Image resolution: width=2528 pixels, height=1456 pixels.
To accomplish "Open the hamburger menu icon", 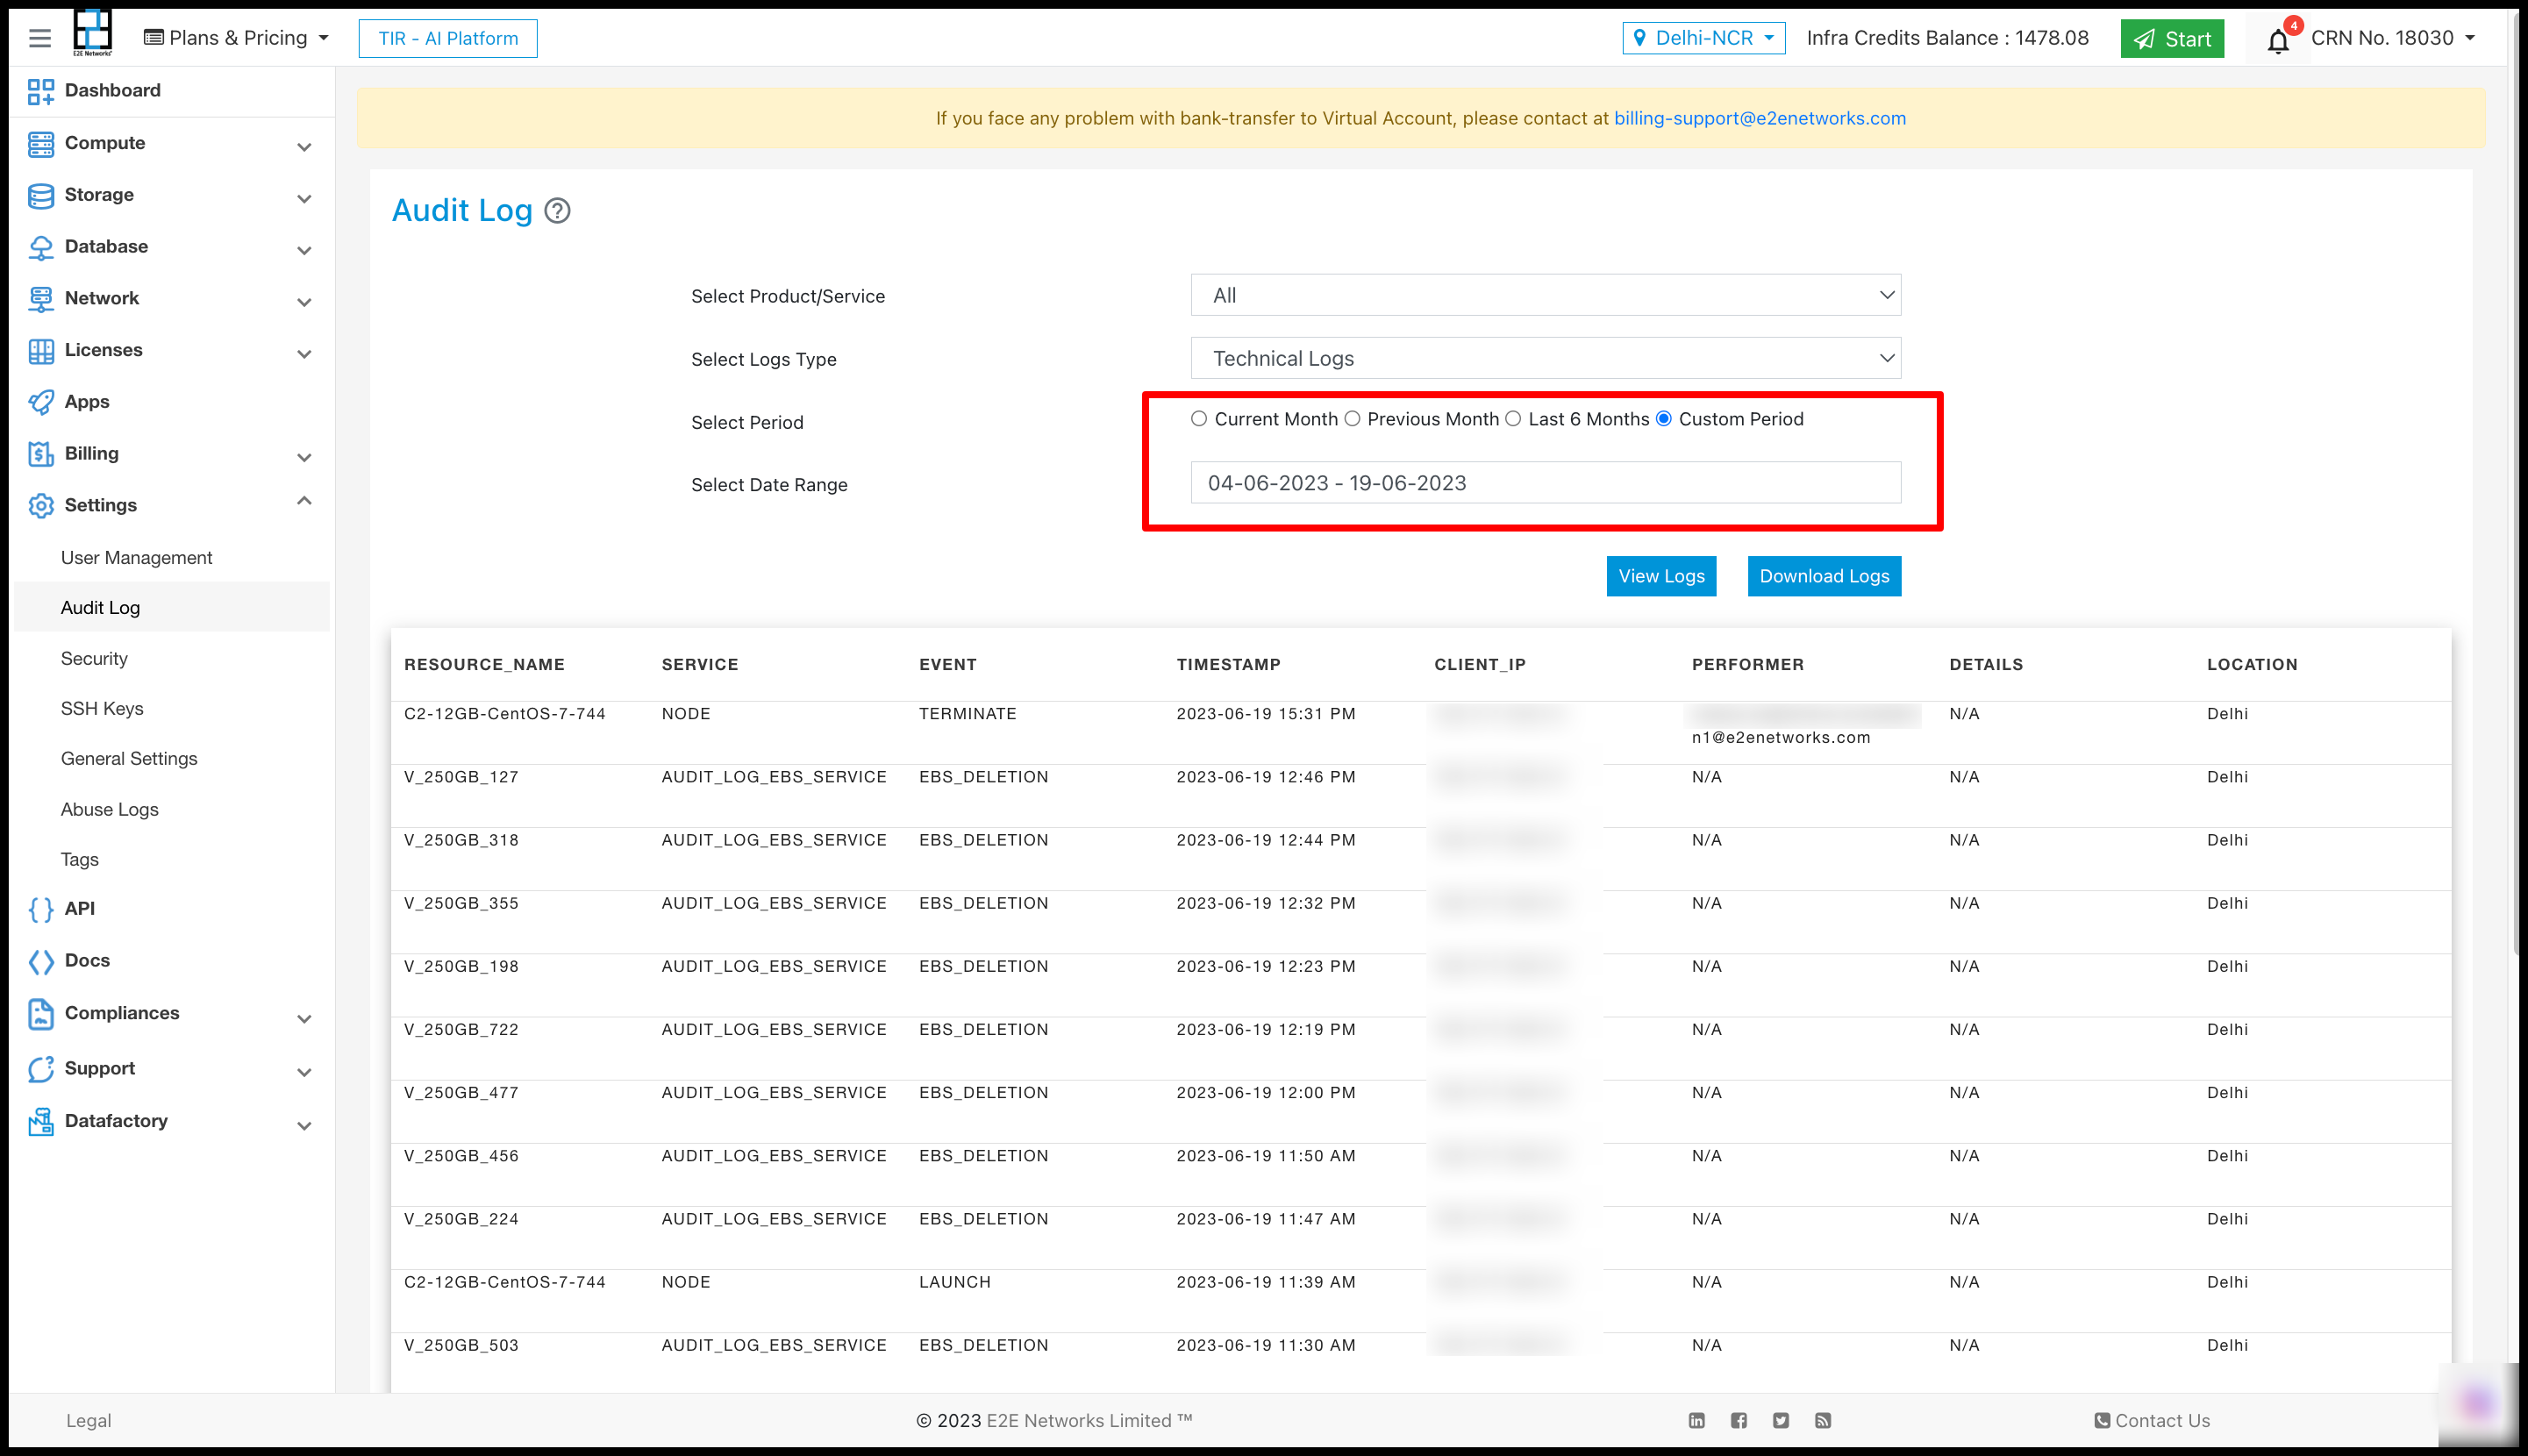I will tap(40, 38).
